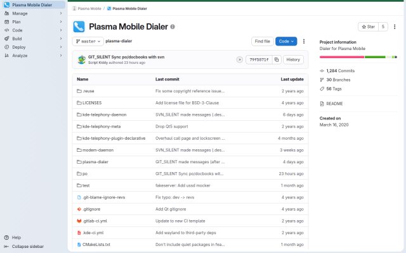The width and height of the screenshot is (406, 253).
Task: Open the repository actions dots beside Code
Action: (x=304, y=41)
